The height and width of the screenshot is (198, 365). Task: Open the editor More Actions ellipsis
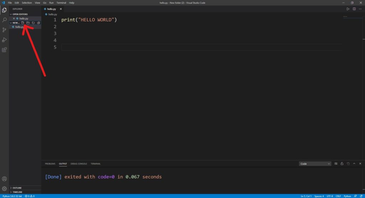point(360,9)
